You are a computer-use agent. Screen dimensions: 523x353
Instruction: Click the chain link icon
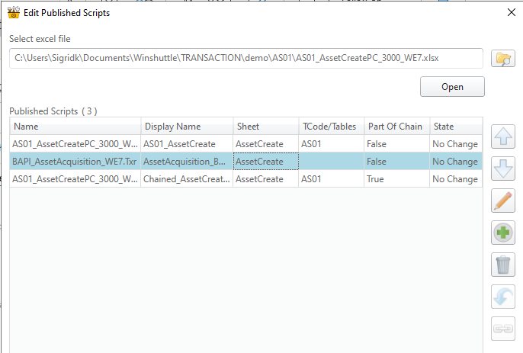[503, 329]
